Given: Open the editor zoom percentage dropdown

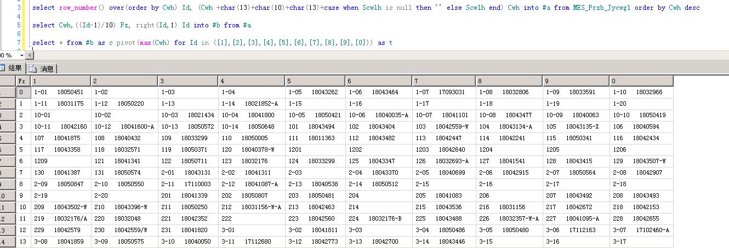Looking at the screenshot, I should (22, 55).
